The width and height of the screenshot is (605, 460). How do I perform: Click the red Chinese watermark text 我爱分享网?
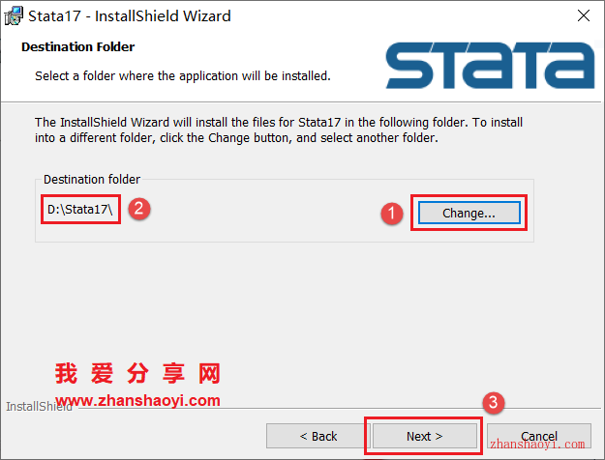(137, 373)
